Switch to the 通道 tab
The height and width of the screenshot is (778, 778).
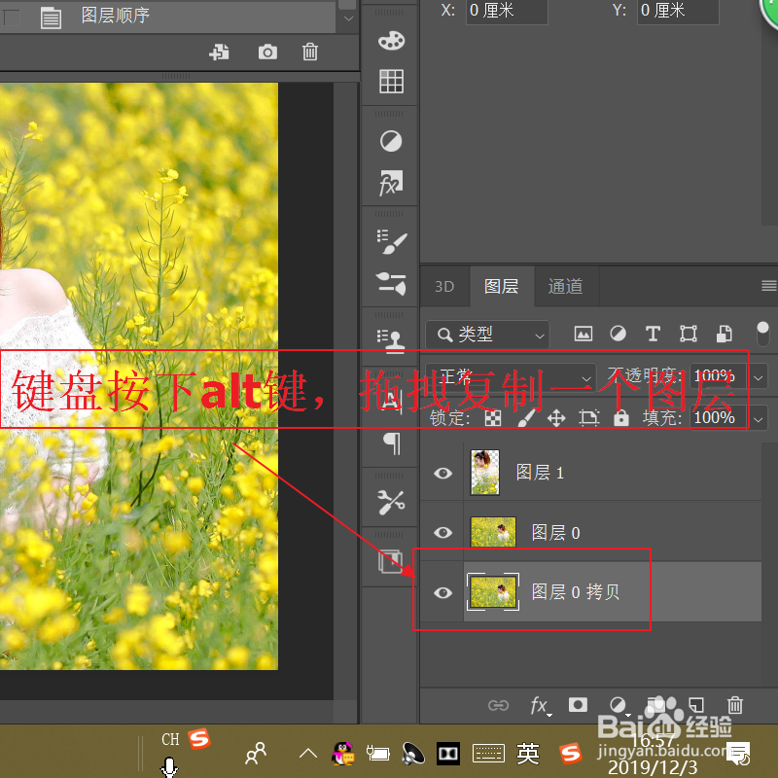click(x=564, y=286)
